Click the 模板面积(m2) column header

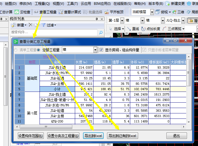click(159, 62)
